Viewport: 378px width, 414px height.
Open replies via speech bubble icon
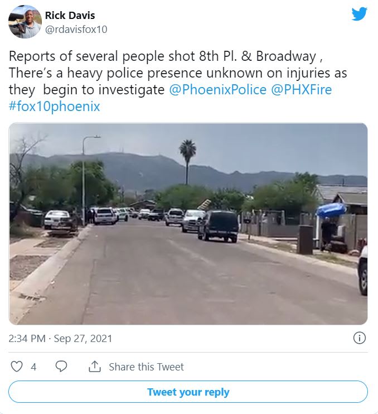(x=61, y=367)
